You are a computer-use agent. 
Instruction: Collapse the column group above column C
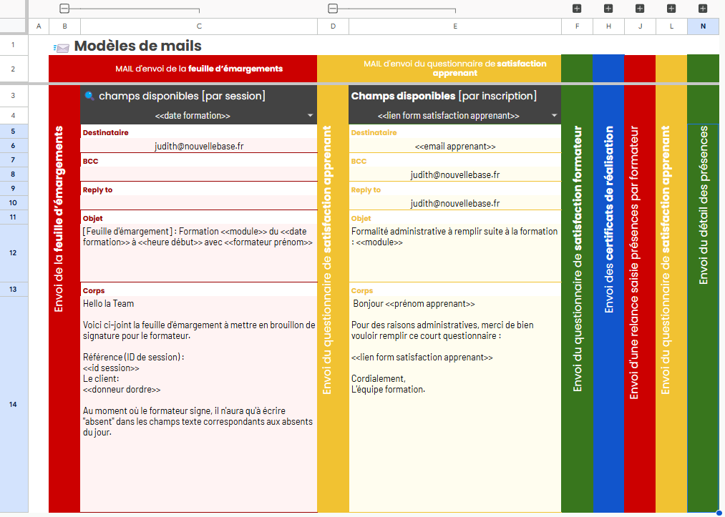[x=64, y=9]
